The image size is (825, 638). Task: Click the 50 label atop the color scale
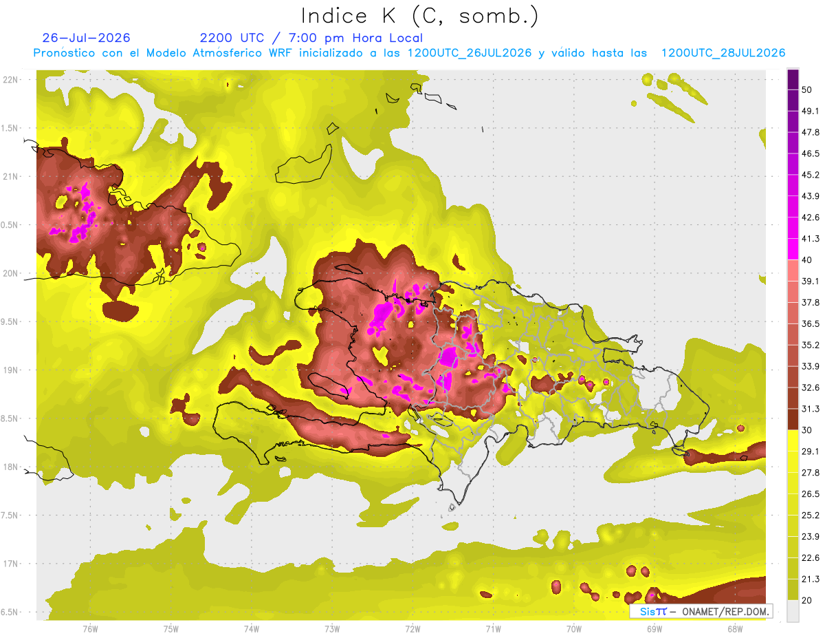(806, 90)
